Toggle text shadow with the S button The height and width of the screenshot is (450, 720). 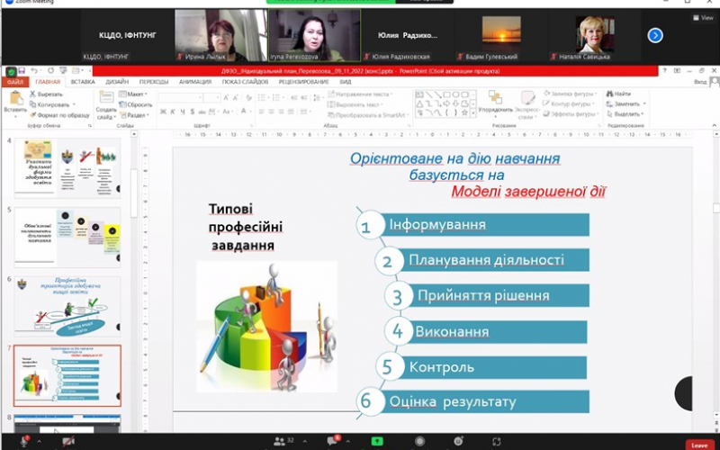point(192,112)
